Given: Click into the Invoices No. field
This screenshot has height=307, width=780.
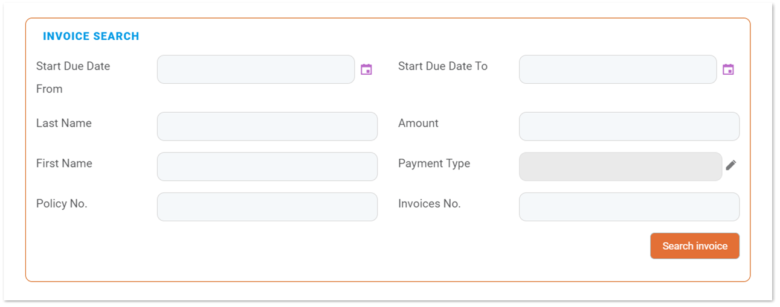Looking at the screenshot, I should pyautogui.click(x=629, y=207).
